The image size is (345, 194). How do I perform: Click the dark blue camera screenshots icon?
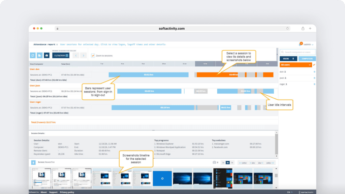tap(47, 55)
